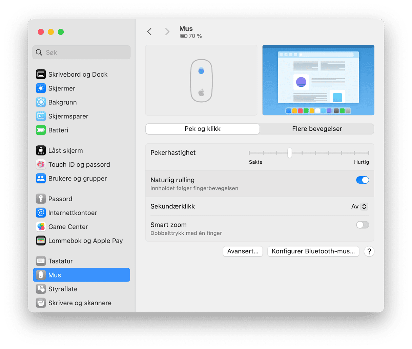Click Konfigurer Bluetooth-mus… button

313,251
